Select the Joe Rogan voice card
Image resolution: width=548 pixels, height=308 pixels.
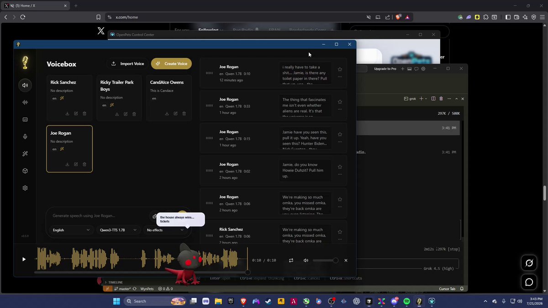tap(69, 149)
